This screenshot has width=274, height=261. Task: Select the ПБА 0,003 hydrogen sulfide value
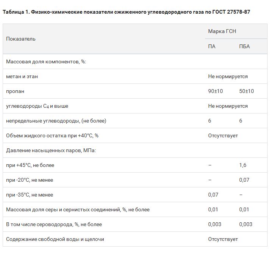(x=246, y=224)
